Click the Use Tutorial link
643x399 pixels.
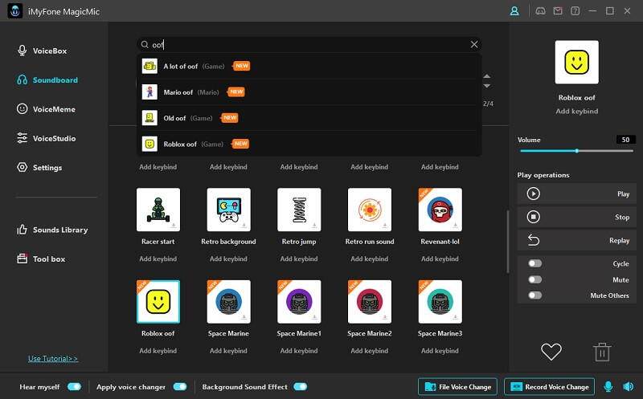click(x=53, y=358)
